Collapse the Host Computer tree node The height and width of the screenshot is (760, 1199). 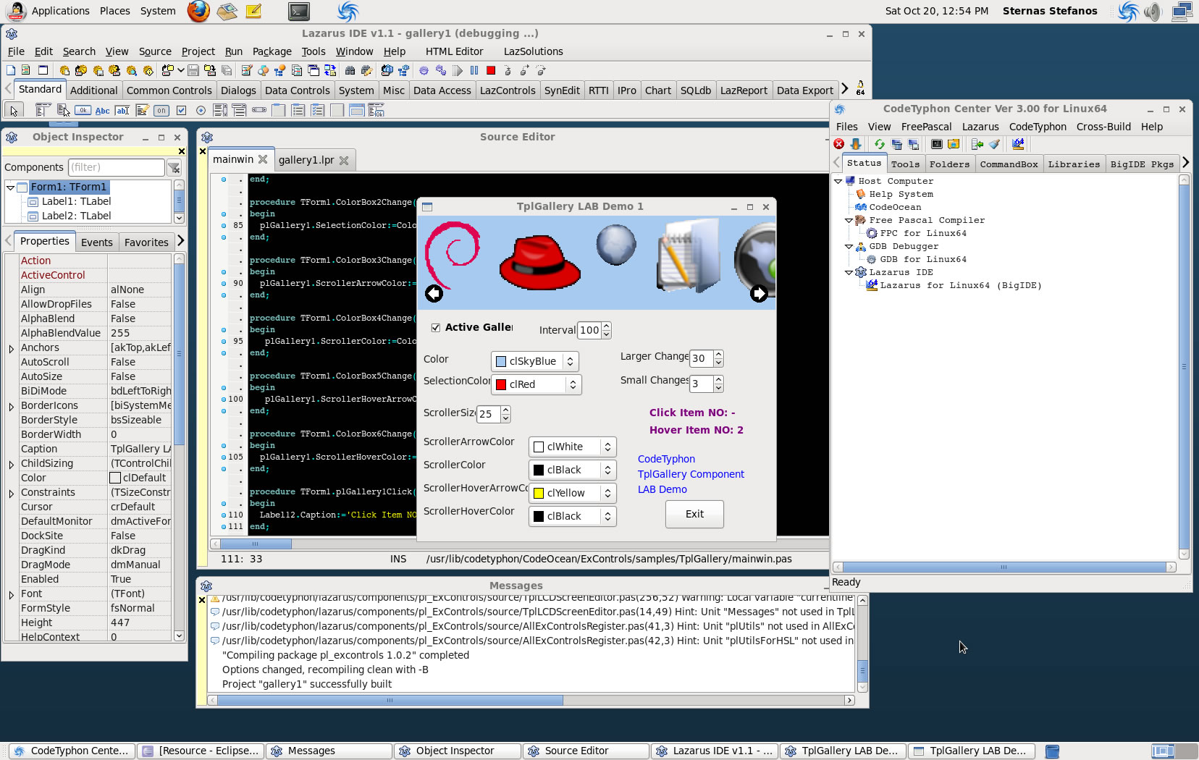click(838, 181)
